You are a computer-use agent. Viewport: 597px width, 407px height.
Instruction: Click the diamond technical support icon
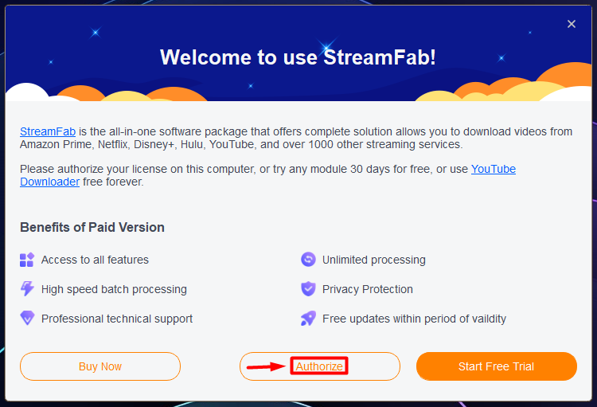pyautogui.click(x=27, y=319)
